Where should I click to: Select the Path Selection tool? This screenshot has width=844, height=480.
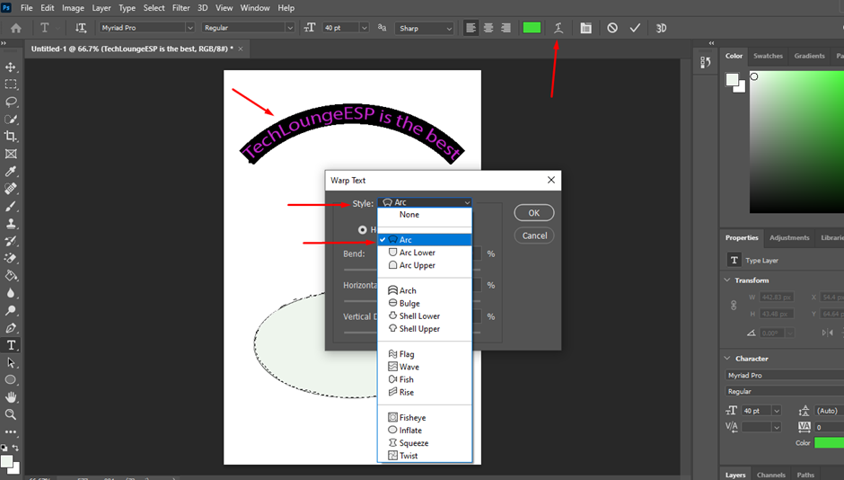pyautogui.click(x=11, y=362)
